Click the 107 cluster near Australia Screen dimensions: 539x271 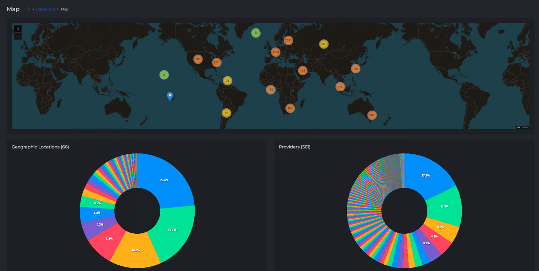click(x=372, y=115)
